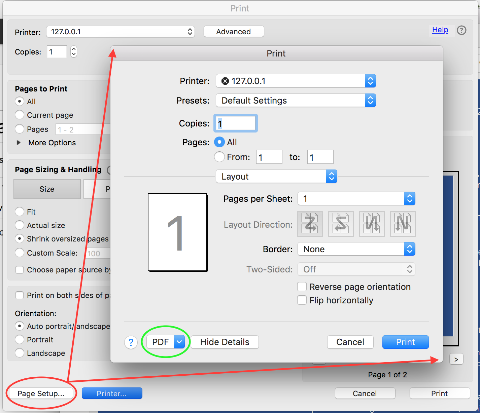Click the From page number field
Viewport: 480px width, 413px height.
click(269, 157)
